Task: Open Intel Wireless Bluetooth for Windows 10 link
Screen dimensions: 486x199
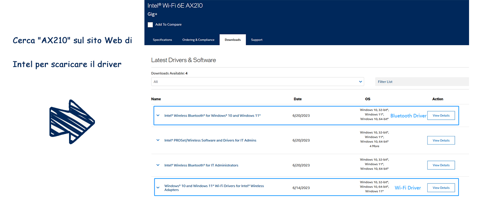Action: pyautogui.click(x=212, y=116)
